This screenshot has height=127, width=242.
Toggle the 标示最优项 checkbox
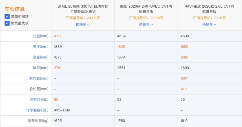point(7,23)
